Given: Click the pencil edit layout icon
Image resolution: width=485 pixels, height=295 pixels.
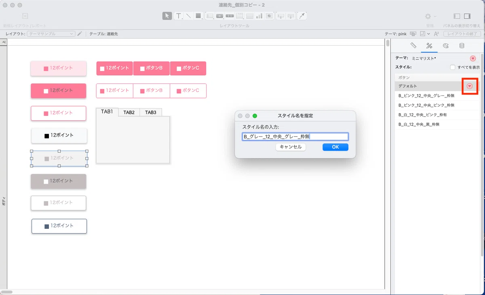Looking at the screenshot, I should point(80,34).
